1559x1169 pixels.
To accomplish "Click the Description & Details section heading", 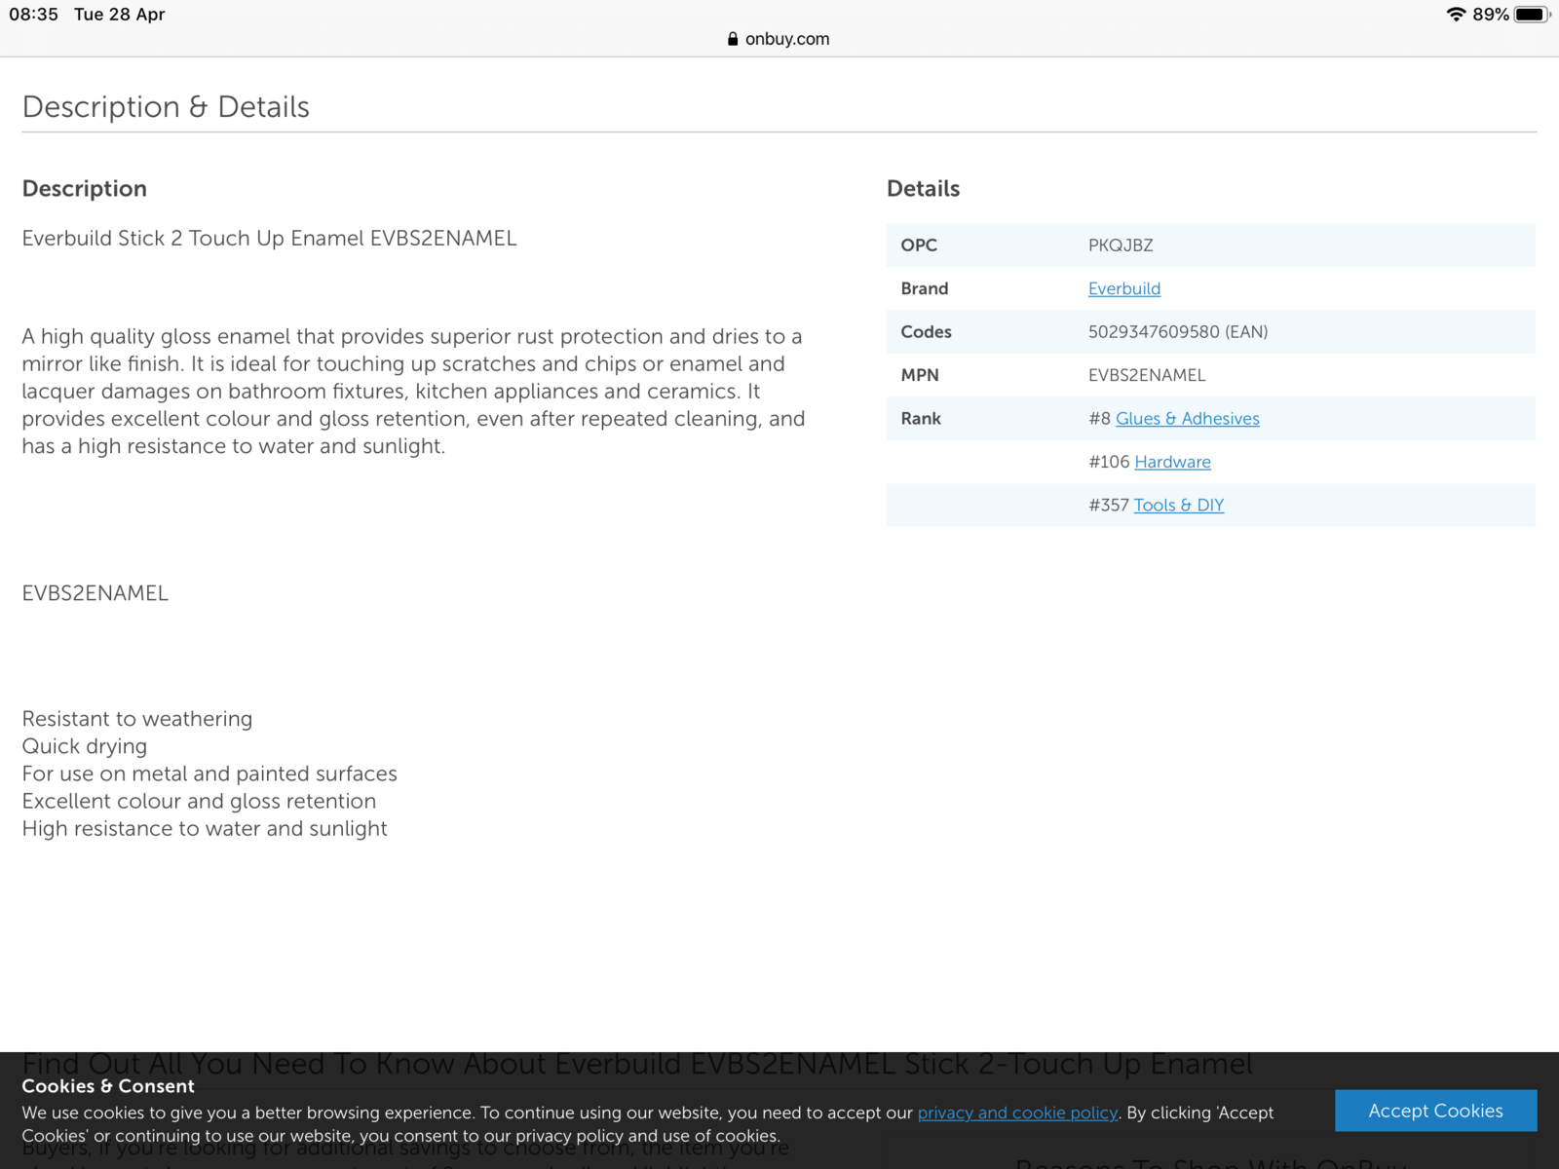I will (166, 107).
